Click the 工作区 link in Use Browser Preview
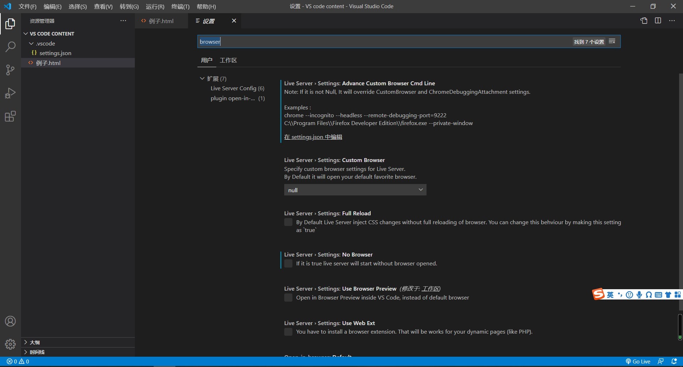Image resolution: width=683 pixels, height=367 pixels. [x=430, y=289]
